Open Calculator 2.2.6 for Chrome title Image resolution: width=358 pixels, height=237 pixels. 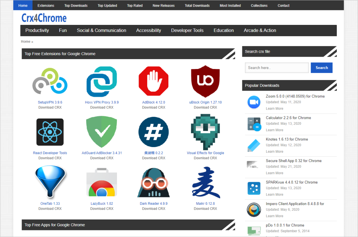pyautogui.click(x=288, y=118)
